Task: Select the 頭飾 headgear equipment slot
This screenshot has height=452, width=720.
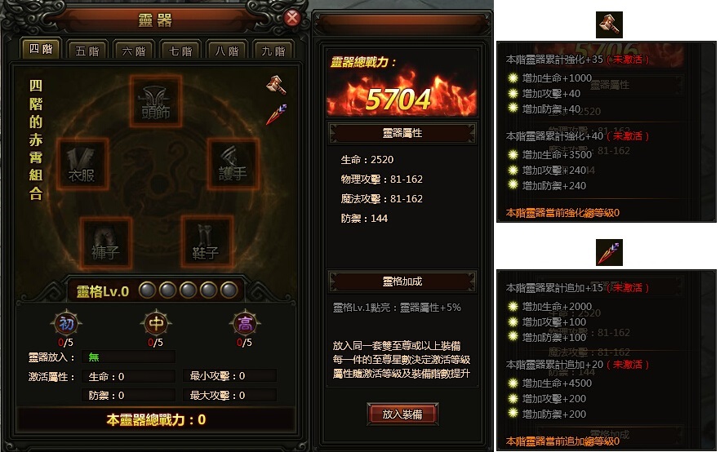Action: (x=156, y=101)
